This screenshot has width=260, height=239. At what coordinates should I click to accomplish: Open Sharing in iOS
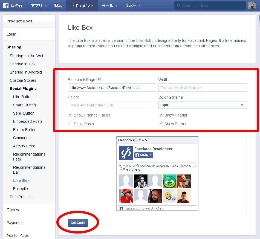point(22,64)
